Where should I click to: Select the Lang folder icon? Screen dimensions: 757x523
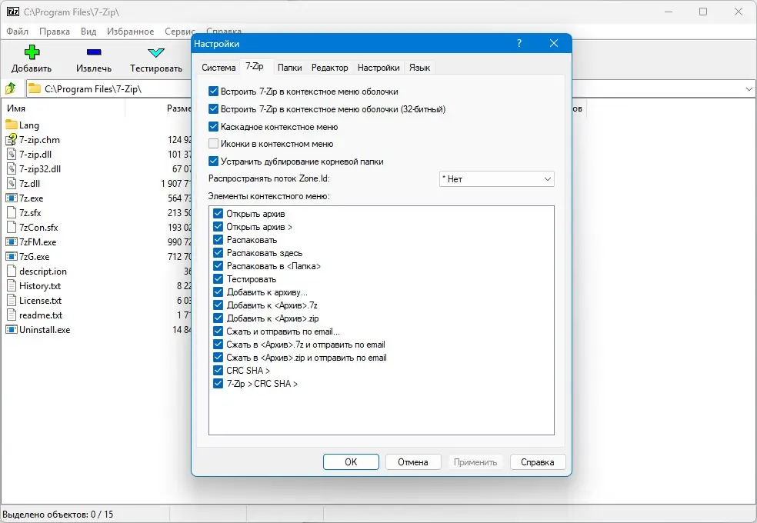11,125
